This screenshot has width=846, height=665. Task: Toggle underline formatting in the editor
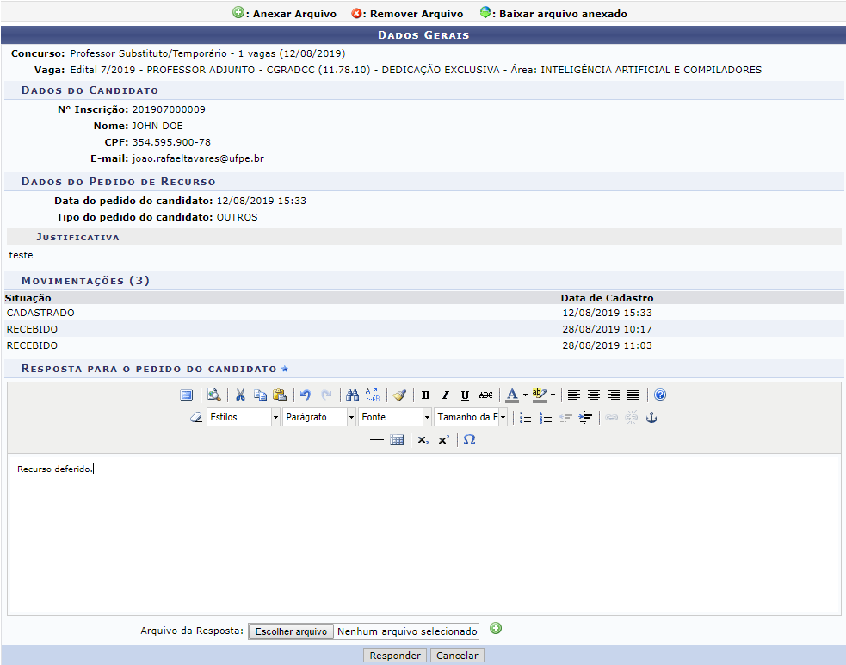(x=465, y=395)
